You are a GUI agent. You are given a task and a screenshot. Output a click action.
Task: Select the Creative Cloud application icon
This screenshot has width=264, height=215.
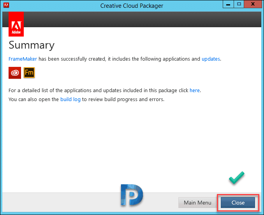point(15,73)
